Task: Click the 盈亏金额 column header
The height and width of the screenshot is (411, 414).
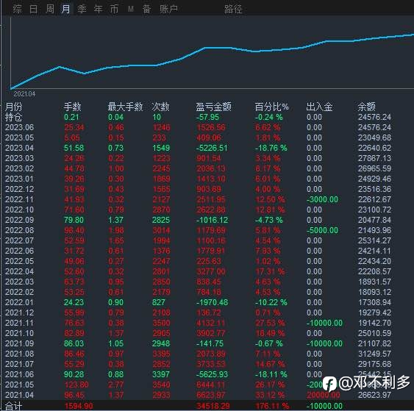Action: point(213,107)
